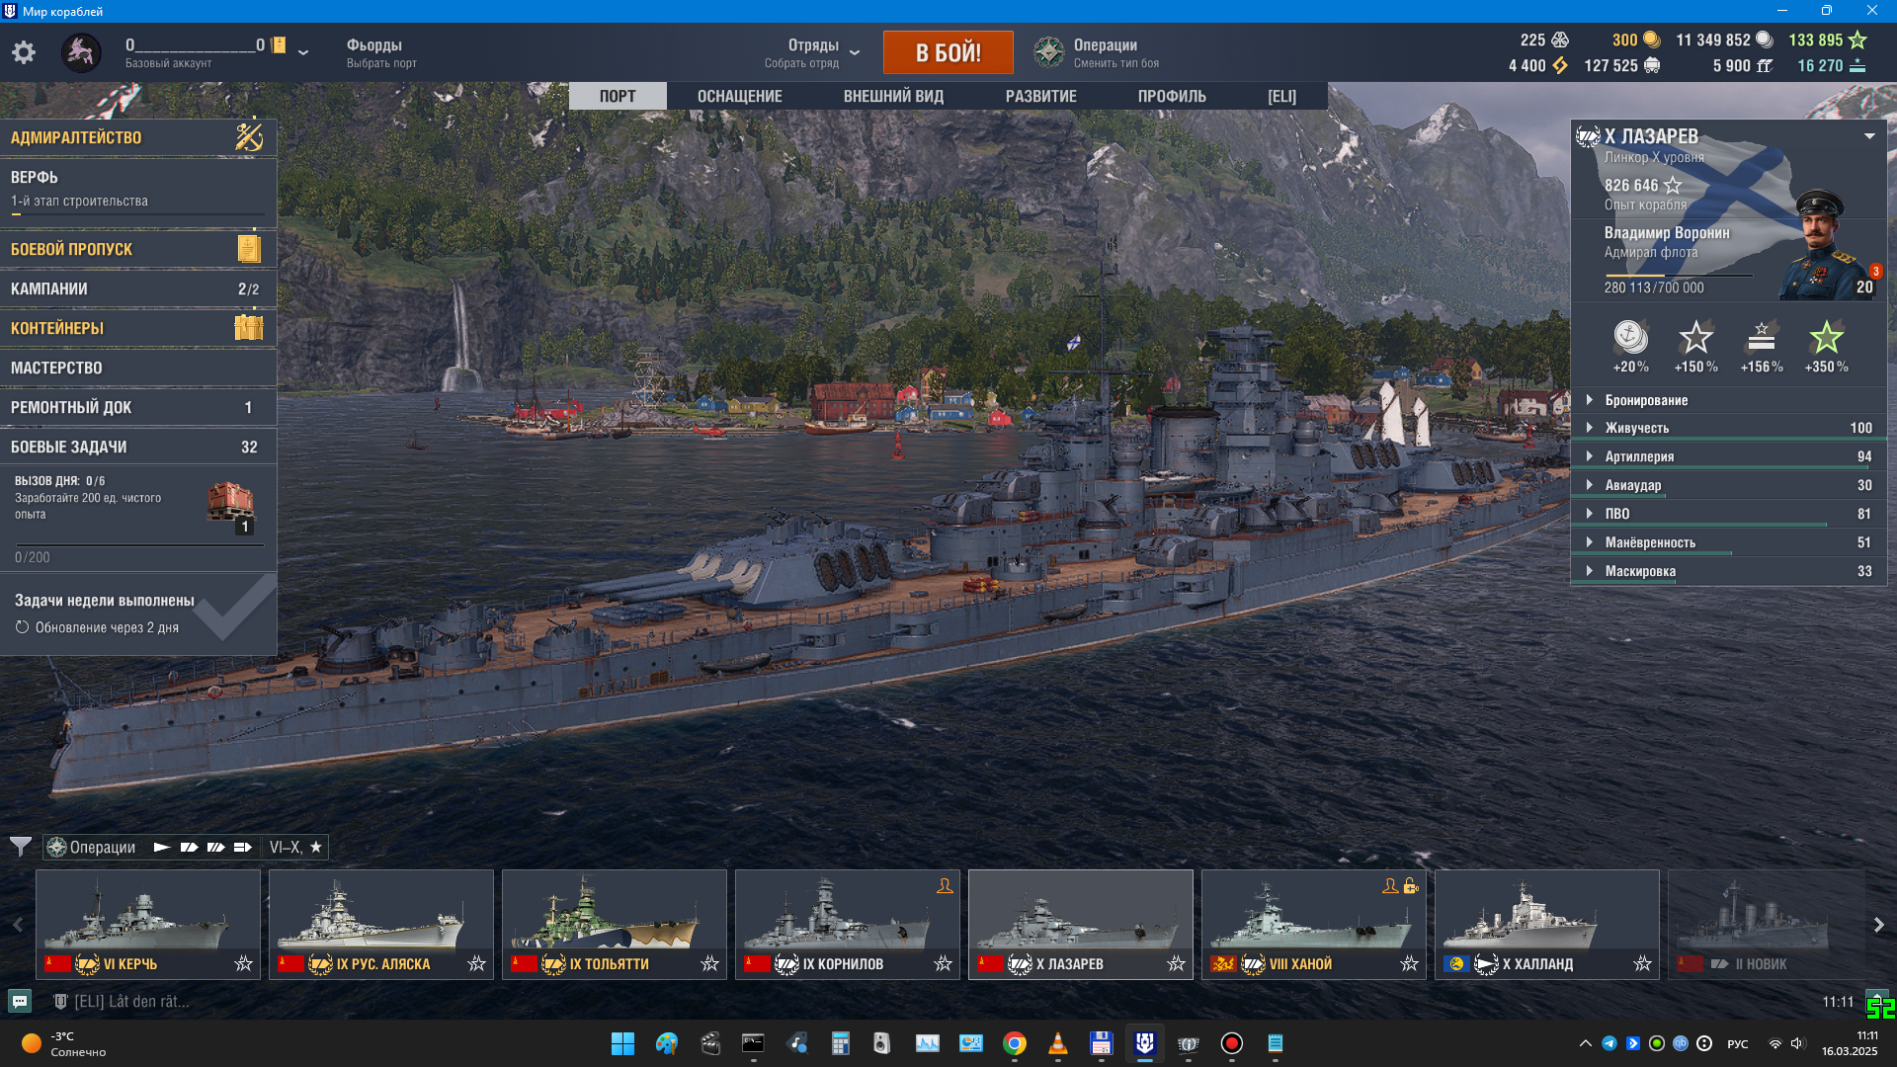This screenshot has height=1067, width=1897.
Task: Click the Containers crate icon
Action: [249, 327]
